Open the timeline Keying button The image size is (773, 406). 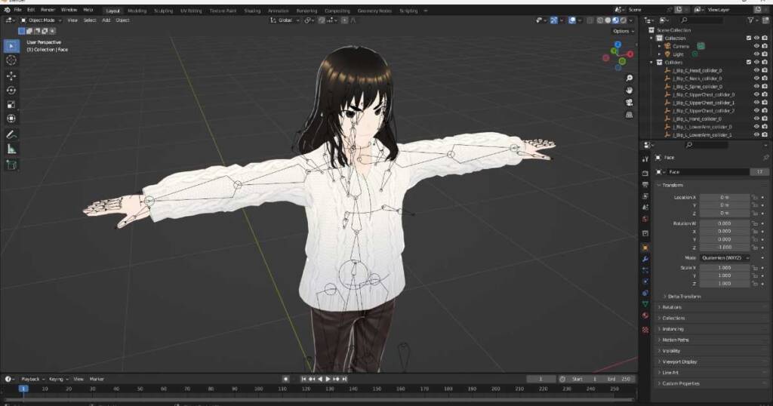point(58,379)
